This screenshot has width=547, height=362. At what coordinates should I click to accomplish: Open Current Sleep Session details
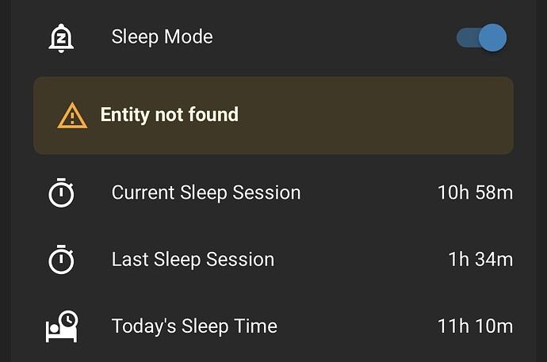273,192
